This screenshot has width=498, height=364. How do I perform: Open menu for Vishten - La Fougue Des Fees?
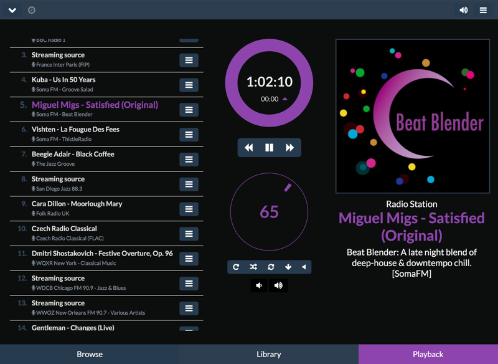coord(189,135)
